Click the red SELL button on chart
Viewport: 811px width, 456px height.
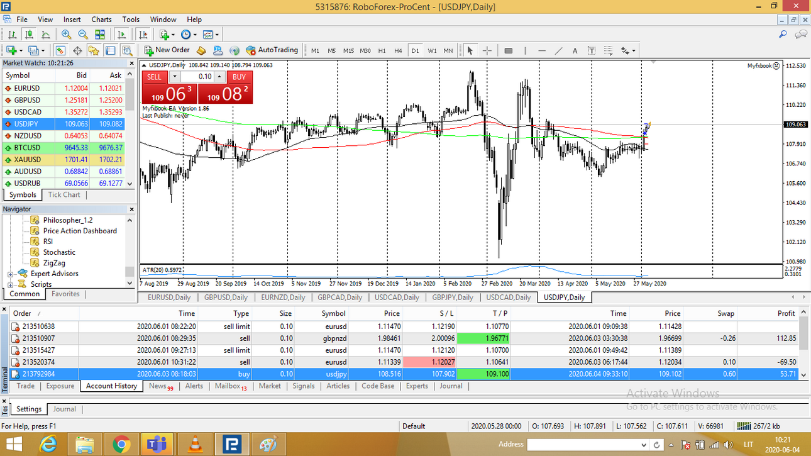pos(154,77)
